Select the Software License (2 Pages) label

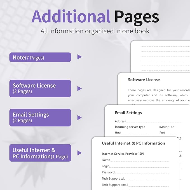[x=40, y=88]
